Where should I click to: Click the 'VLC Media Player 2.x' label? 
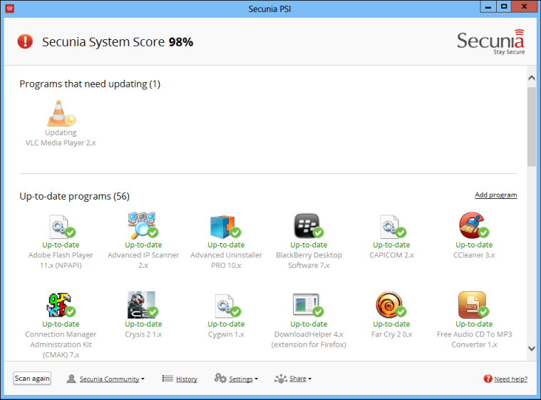61,143
